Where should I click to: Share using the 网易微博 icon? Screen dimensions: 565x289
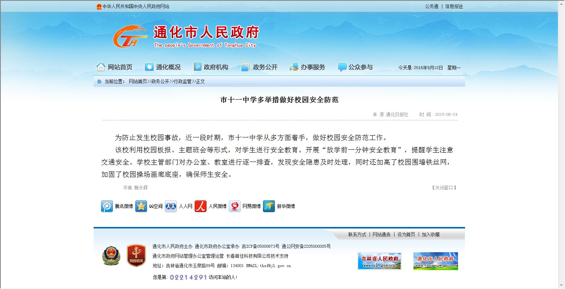[235, 206]
